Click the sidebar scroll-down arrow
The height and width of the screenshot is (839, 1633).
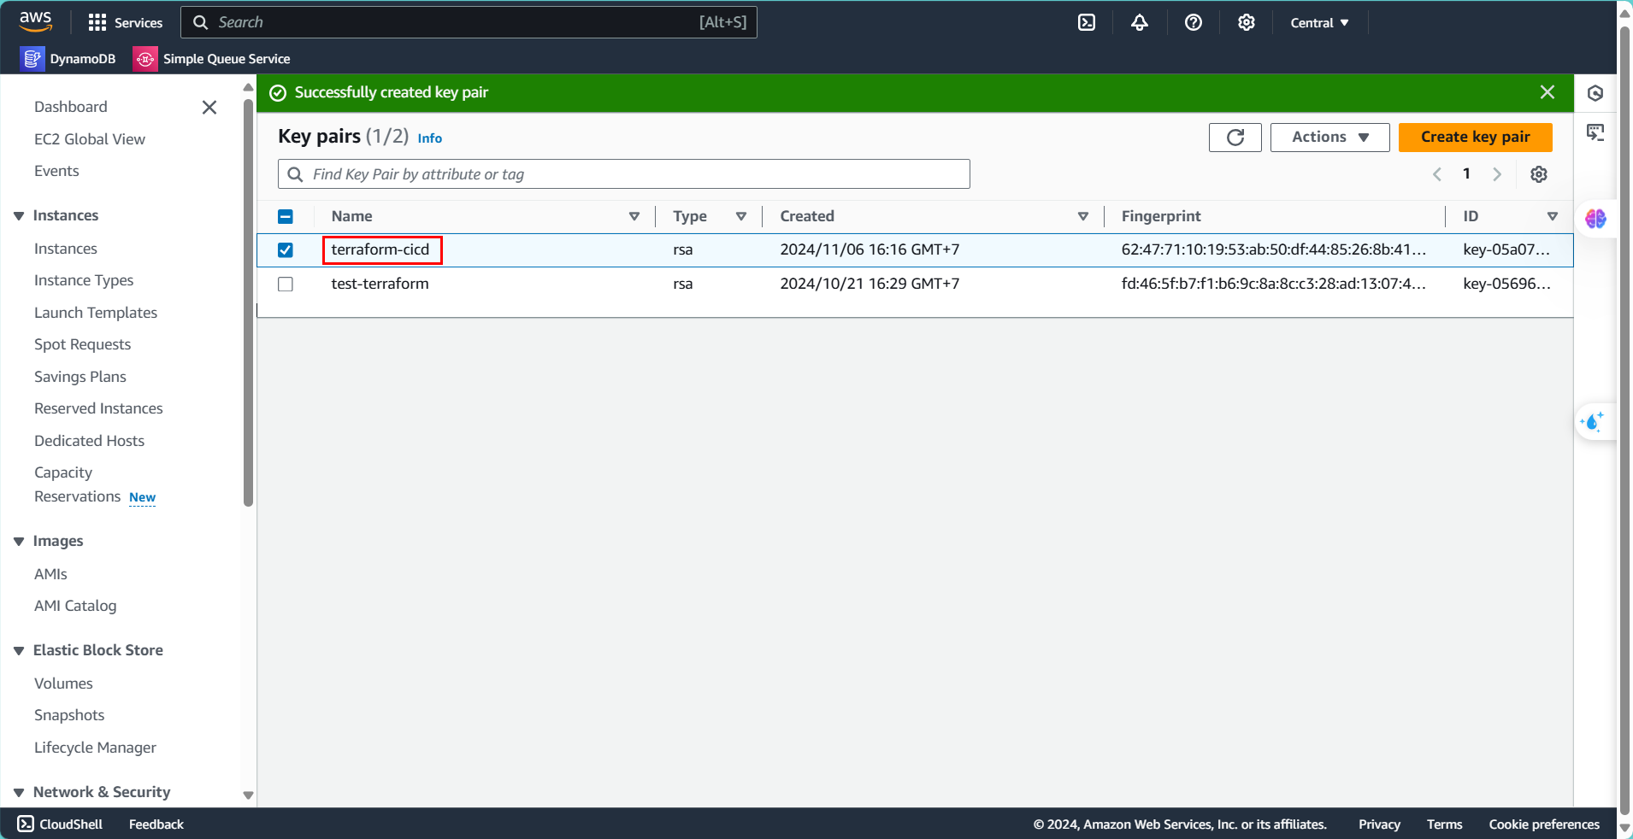point(249,795)
